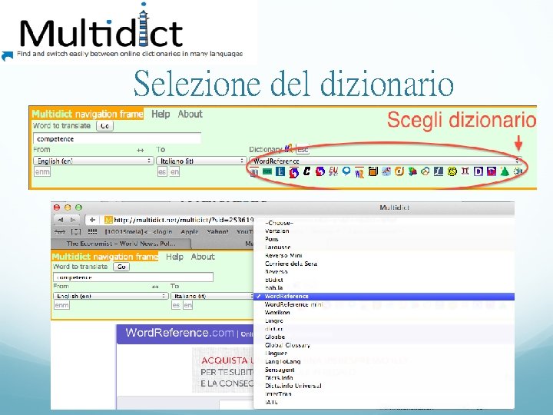Select Reverso Mini from the dictionary list
Viewport: 553px width, 415px height.
point(283,255)
